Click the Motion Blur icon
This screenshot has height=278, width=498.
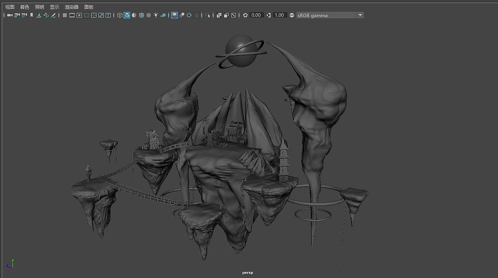coord(182,15)
